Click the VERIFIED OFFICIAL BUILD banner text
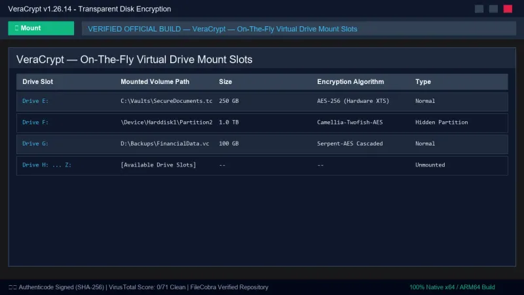Viewport: 524px width, 295px height. click(222, 29)
